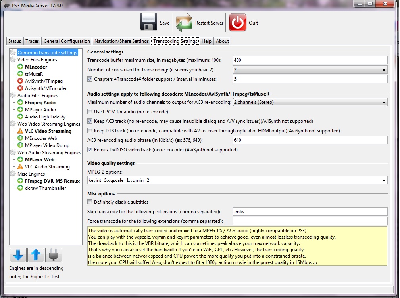Screen dimensions: 400x298
Task: Select FFmpeg DVR-MS Remux tree item
Action: click(x=52, y=181)
